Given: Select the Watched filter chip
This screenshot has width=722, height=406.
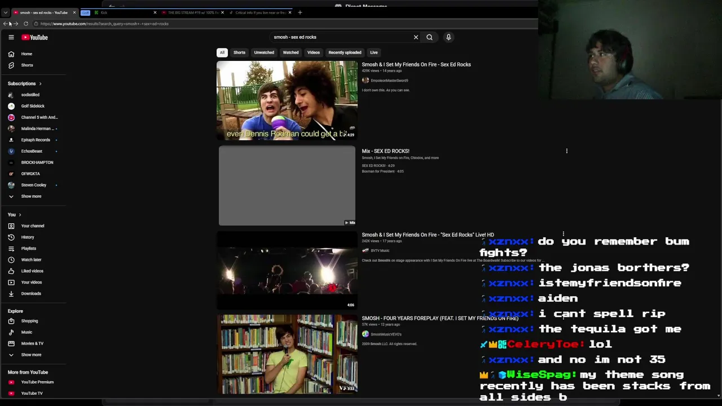Looking at the screenshot, I should 290,52.
